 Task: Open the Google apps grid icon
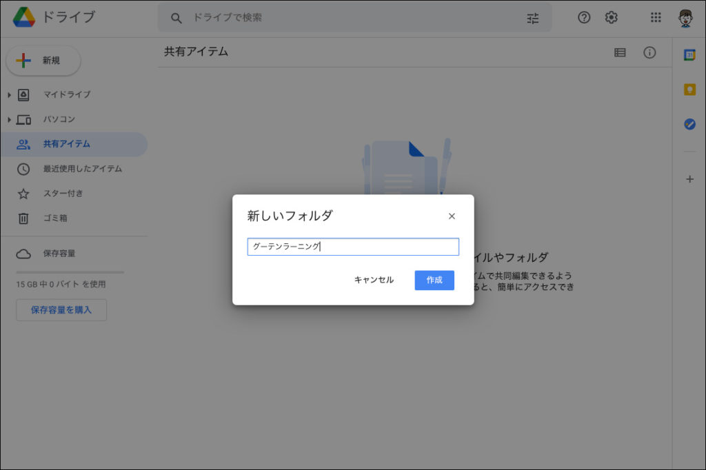(656, 18)
